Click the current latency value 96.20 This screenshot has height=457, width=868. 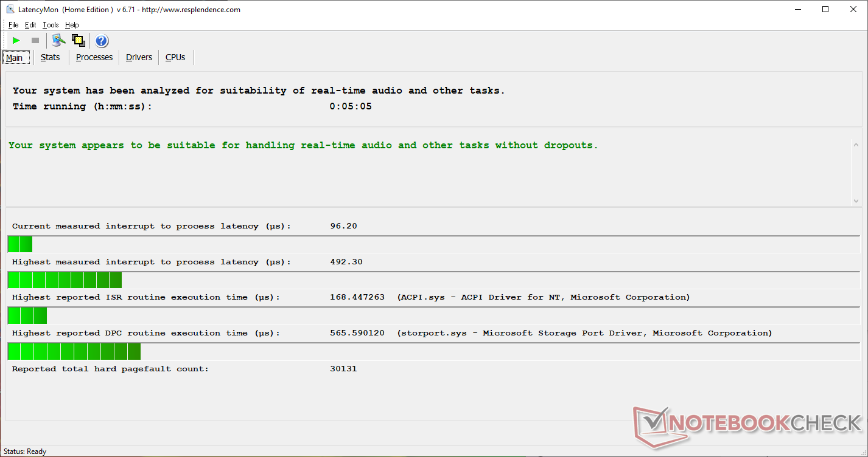(343, 226)
